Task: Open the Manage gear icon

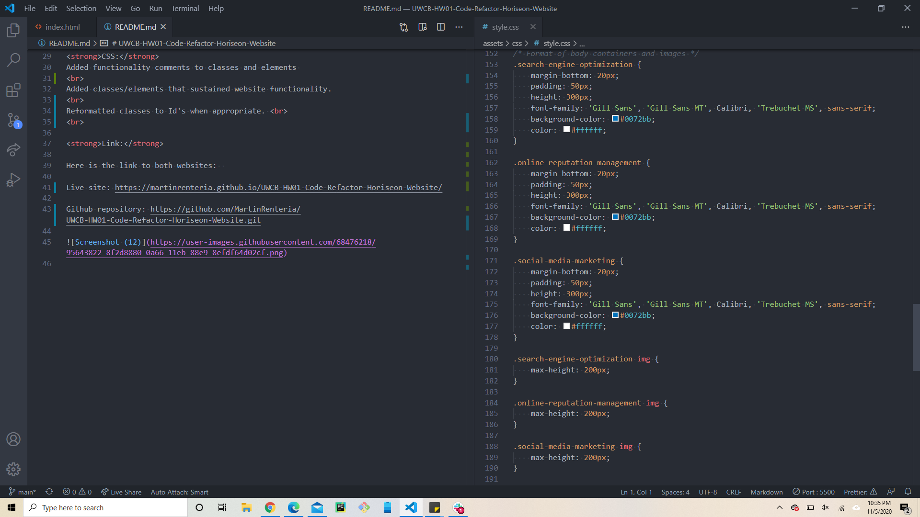Action: pyautogui.click(x=13, y=470)
